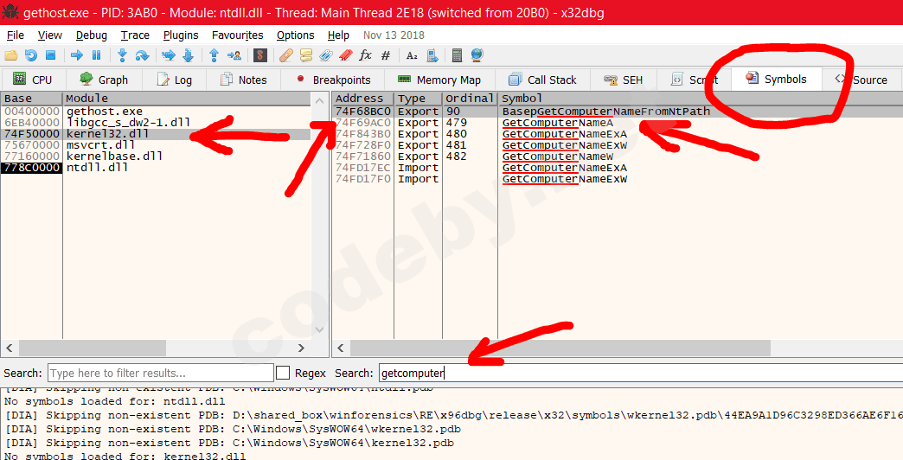Click module list horizontal scrollbar right arrow
This screenshot has height=460, width=903.
(301, 348)
